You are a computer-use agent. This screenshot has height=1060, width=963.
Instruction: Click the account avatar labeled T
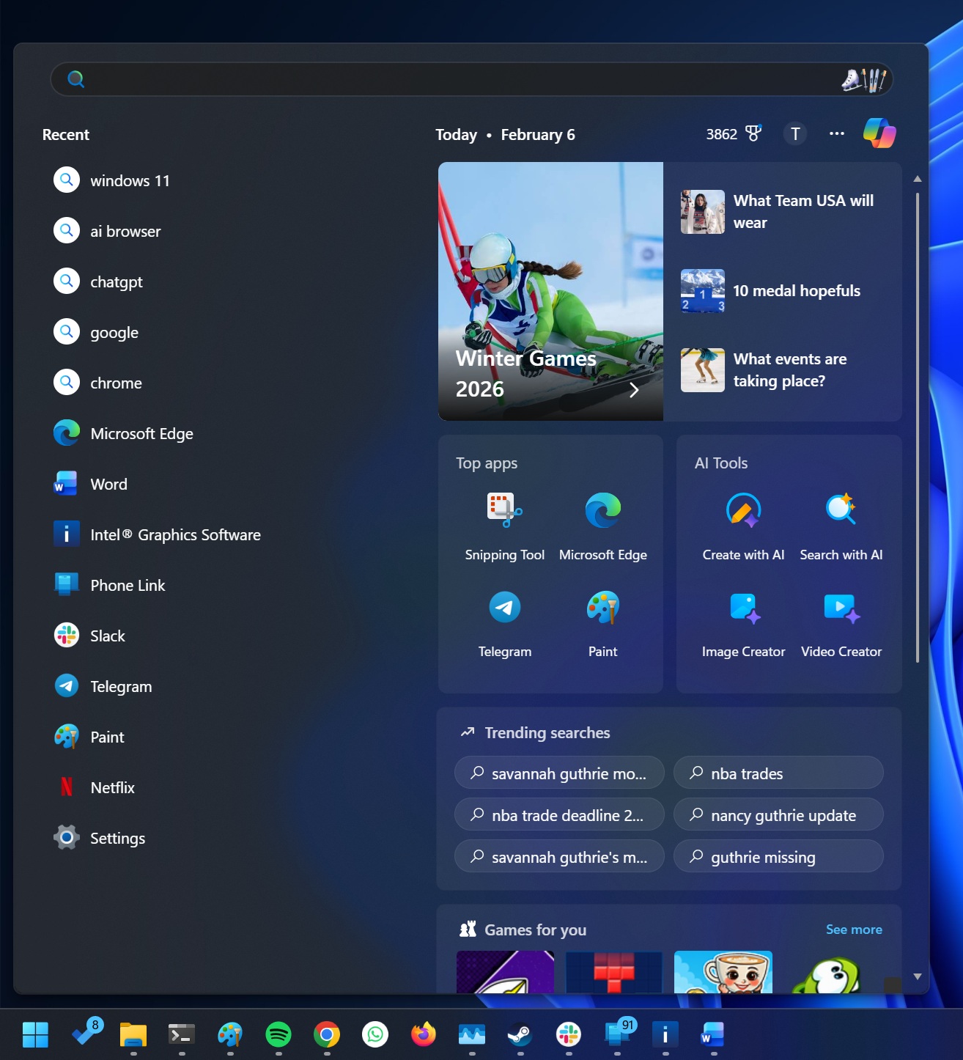click(x=794, y=133)
